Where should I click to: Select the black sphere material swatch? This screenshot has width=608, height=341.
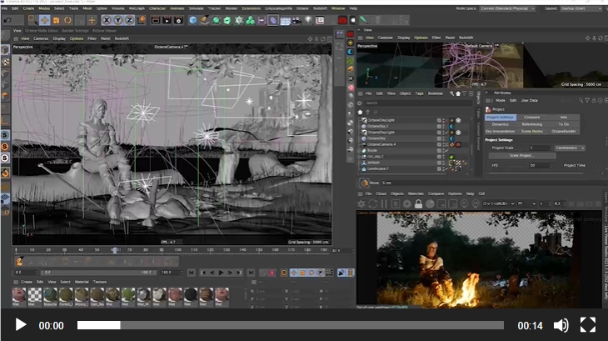point(191,297)
